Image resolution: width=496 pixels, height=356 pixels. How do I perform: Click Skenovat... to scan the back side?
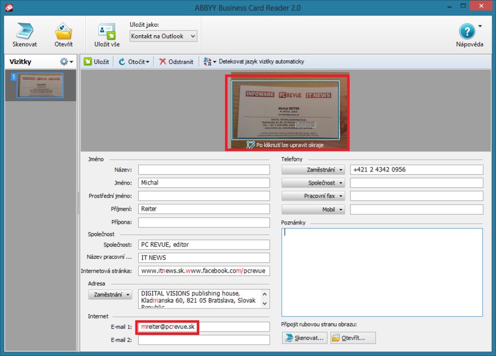[304, 338]
